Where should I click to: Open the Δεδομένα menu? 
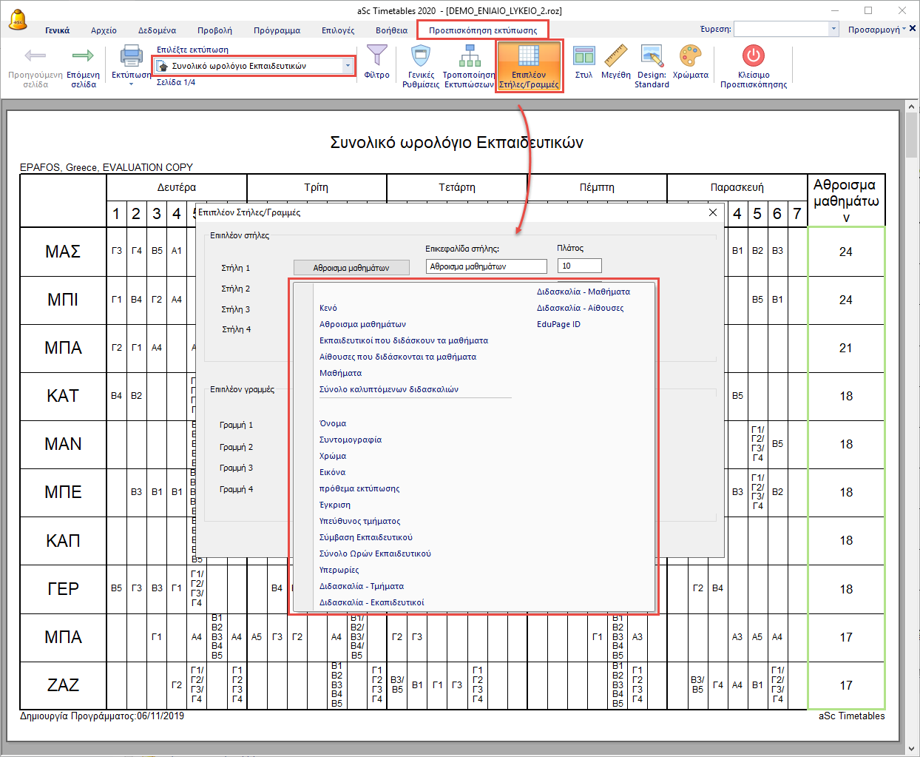pos(157,30)
